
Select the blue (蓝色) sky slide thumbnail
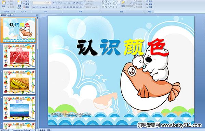[x=19, y=108]
